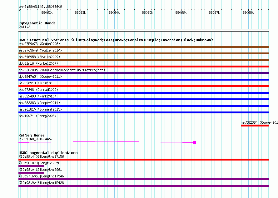Screen dimensions: 278x198
Task: Open the nsv582384 (Cooper2011) red variant bar
Action: click(255, 126)
